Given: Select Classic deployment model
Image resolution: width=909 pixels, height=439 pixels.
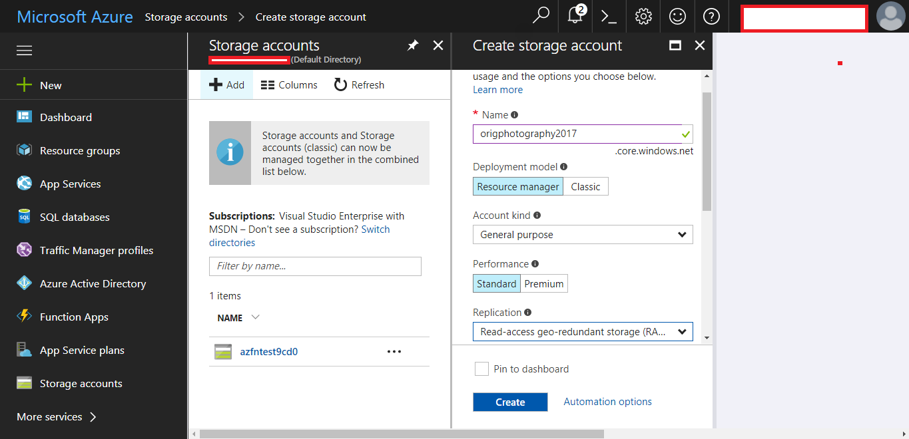Looking at the screenshot, I should (x=585, y=187).
